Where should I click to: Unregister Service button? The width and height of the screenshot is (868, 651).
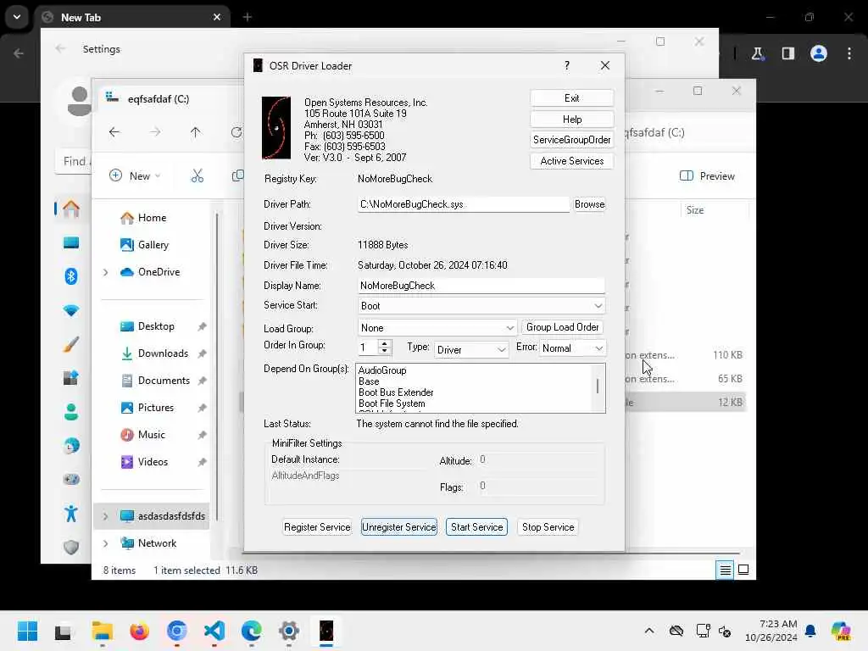coord(398,527)
